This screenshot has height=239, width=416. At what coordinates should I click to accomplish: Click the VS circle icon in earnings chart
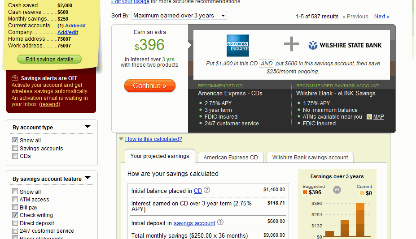pyautogui.click(x=337, y=190)
